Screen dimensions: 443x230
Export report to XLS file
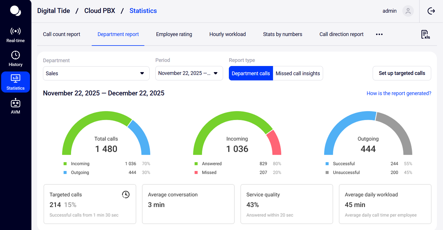pos(425,34)
